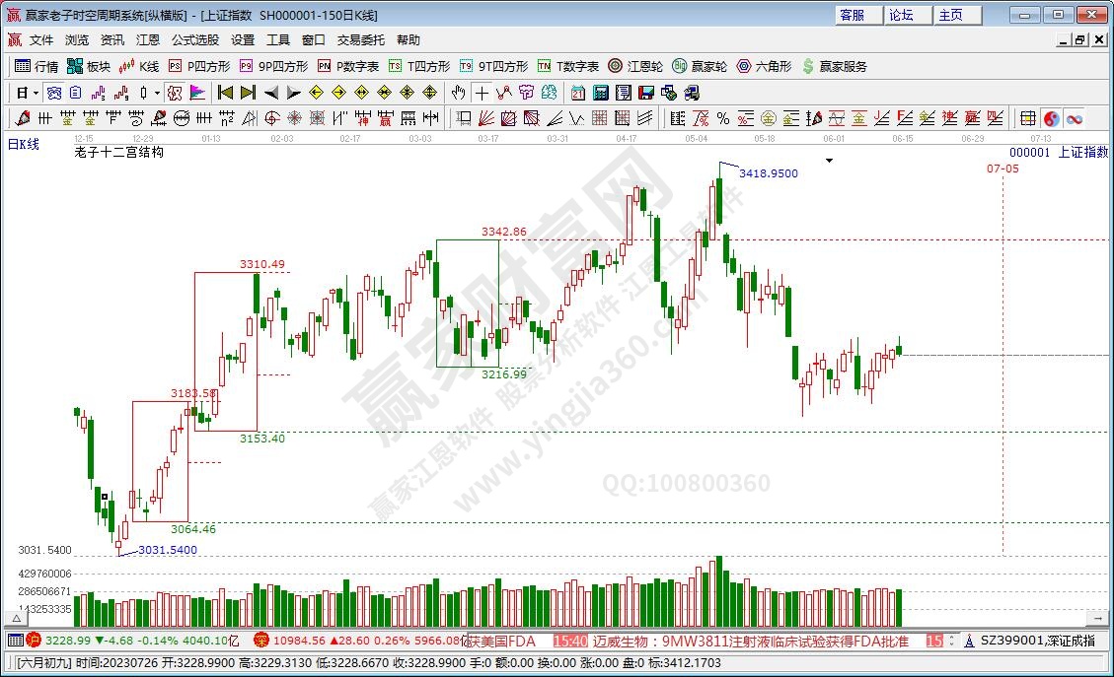The height and width of the screenshot is (677, 1114).
Task: Toggle the infinity loop button
Action: [1074, 118]
